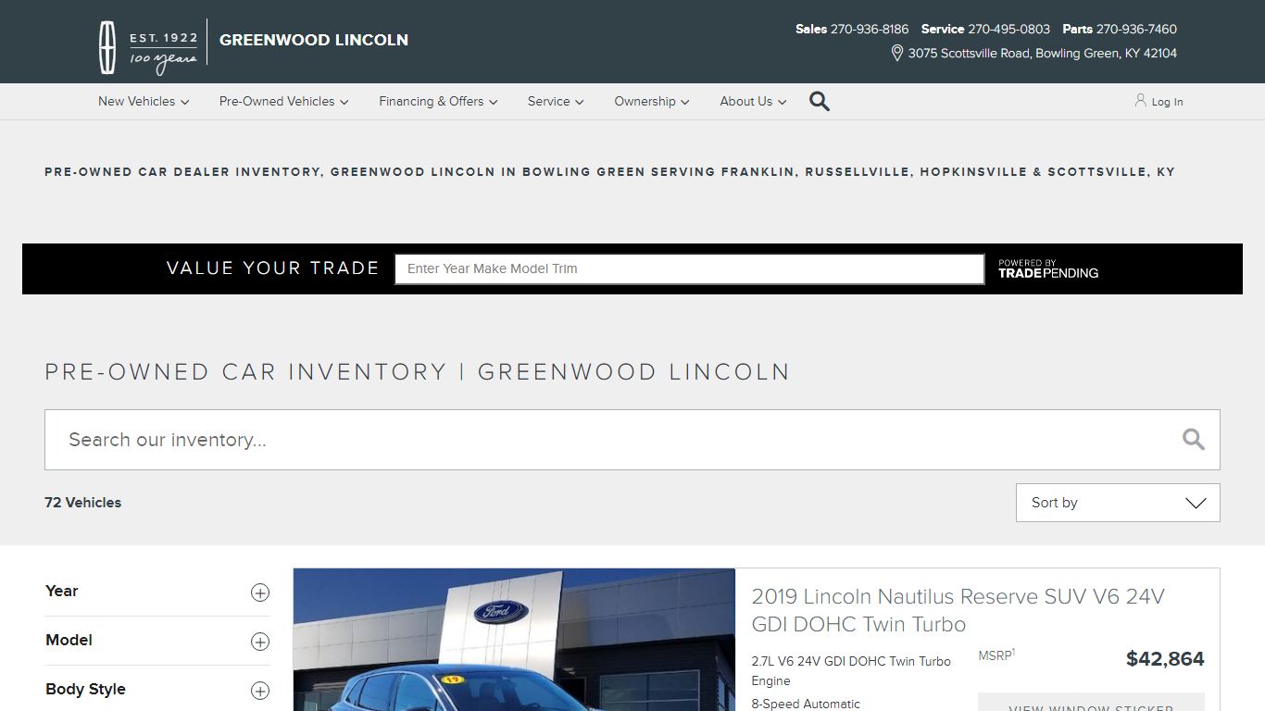Click the Value Your Trade label
The image size is (1265, 711).
(272, 268)
